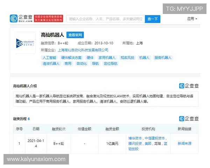
Task: Click the 投资机构 column header
Action: (148, 129)
